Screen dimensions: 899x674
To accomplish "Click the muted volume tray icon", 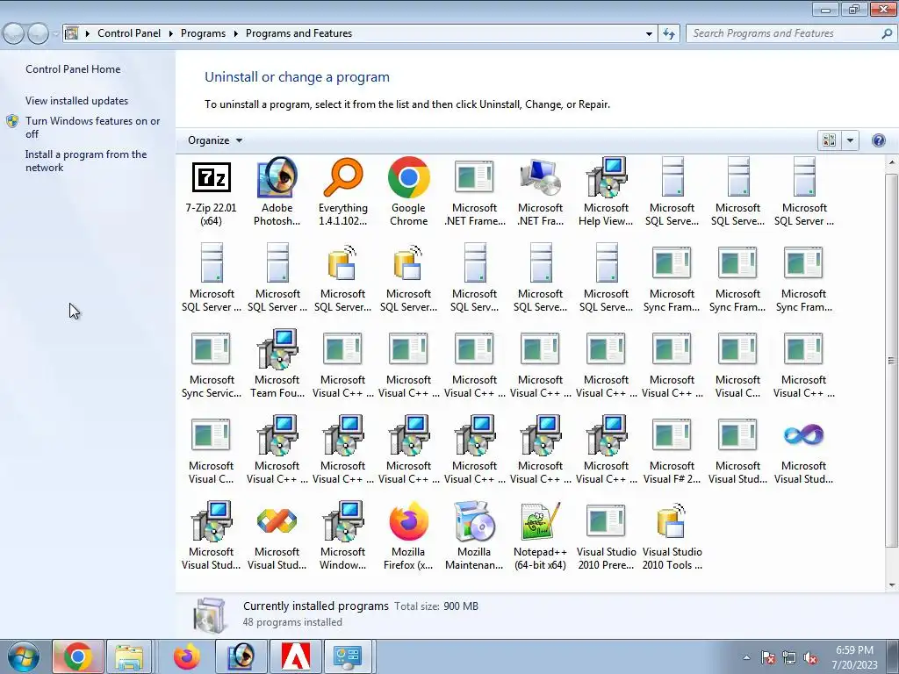I will [810, 658].
